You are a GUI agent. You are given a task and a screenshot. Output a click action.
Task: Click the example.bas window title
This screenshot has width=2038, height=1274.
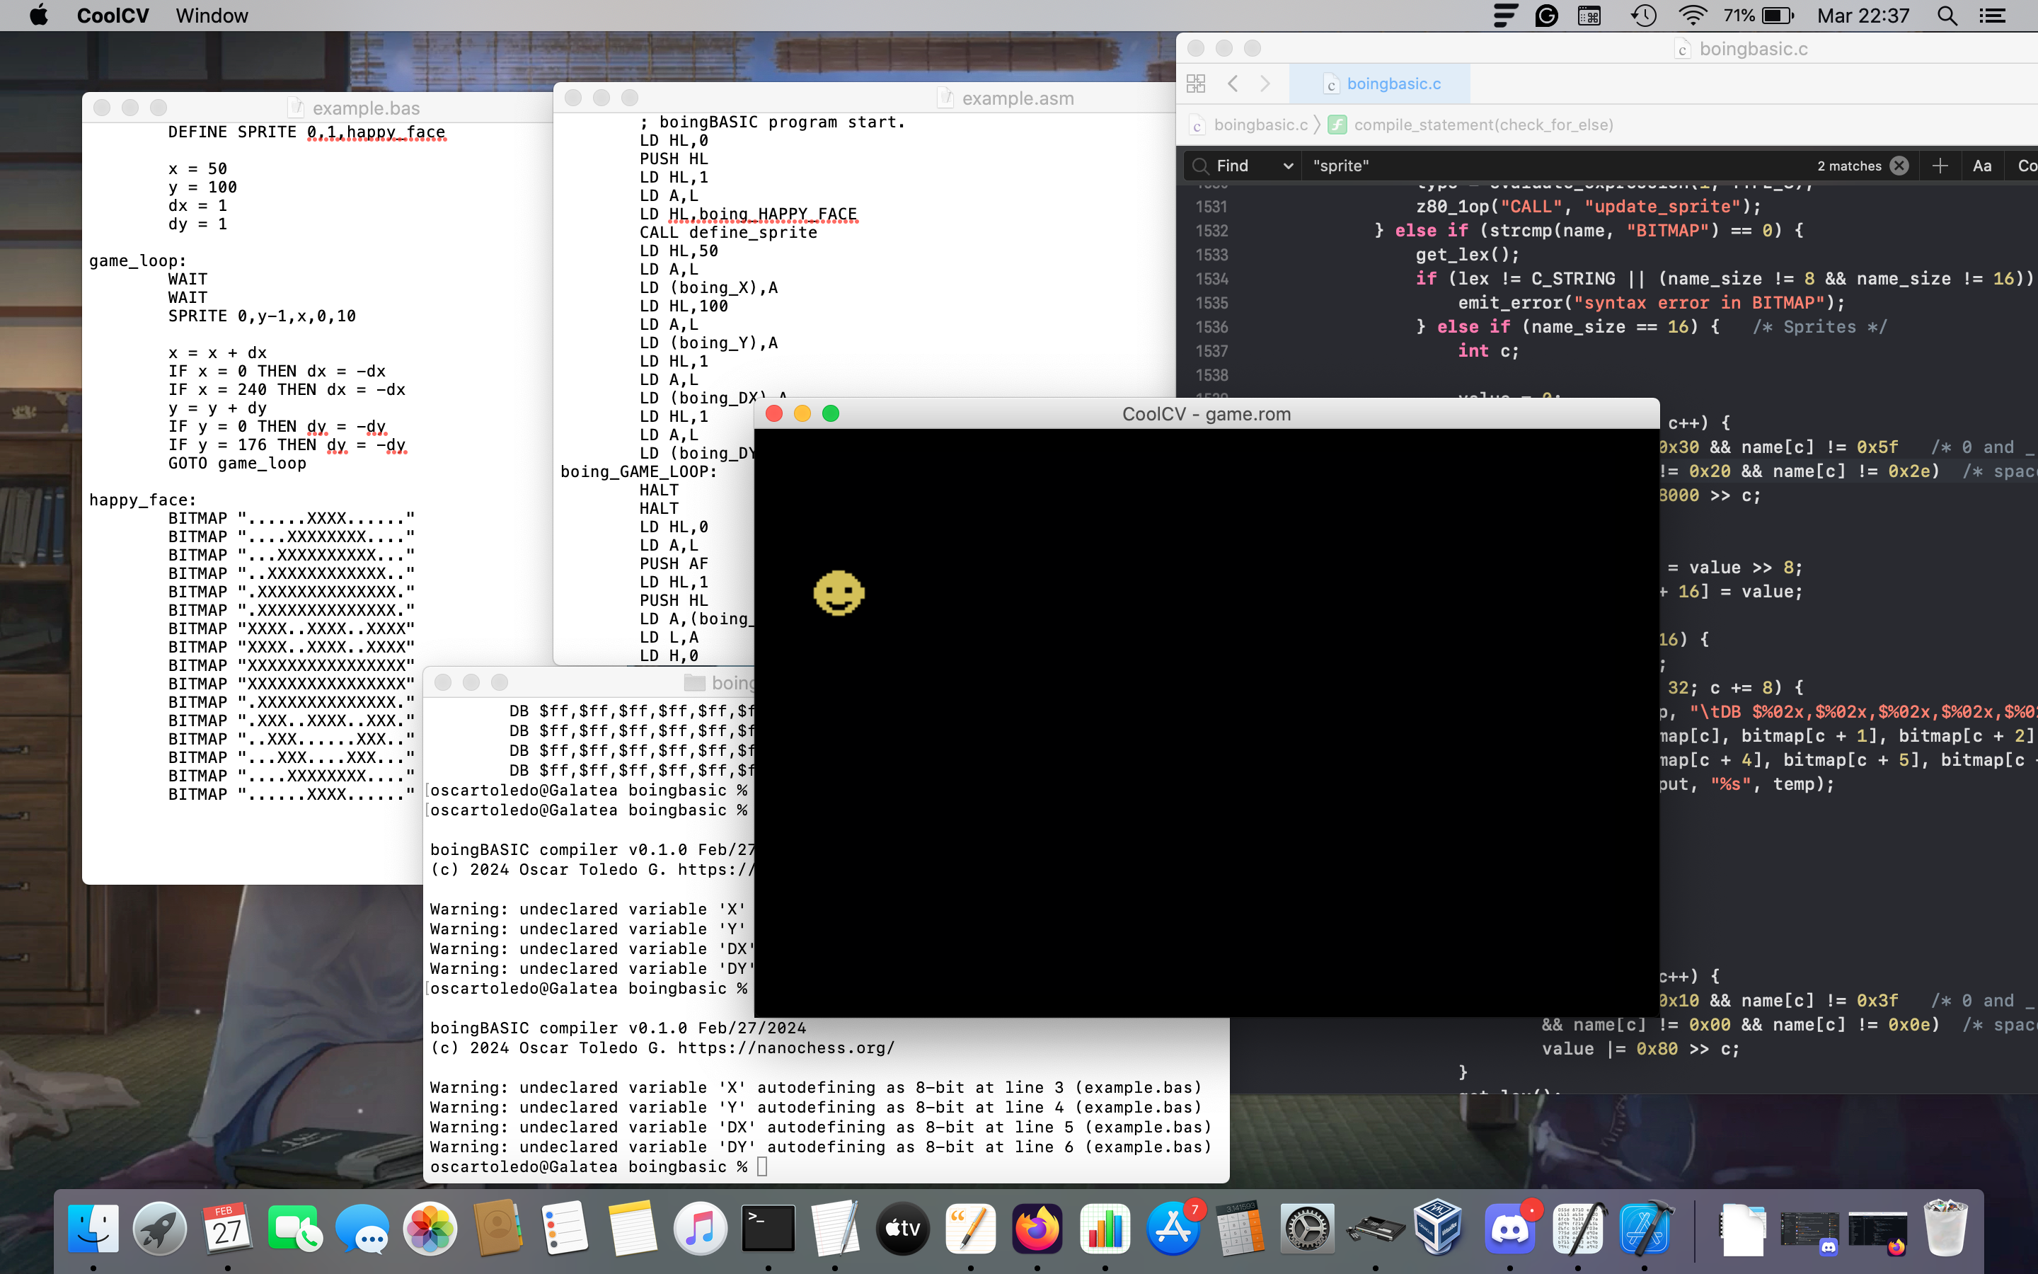tap(365, 108)
